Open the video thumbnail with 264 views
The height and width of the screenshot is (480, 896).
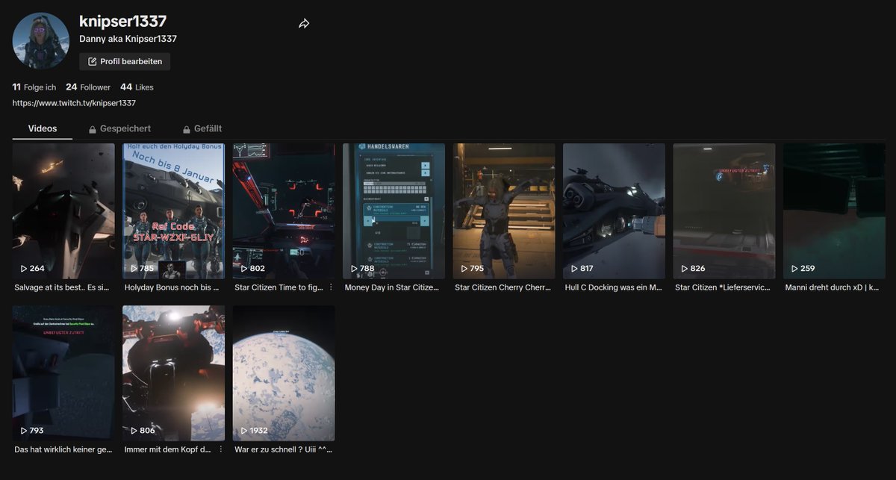click(x=63, y=211)
